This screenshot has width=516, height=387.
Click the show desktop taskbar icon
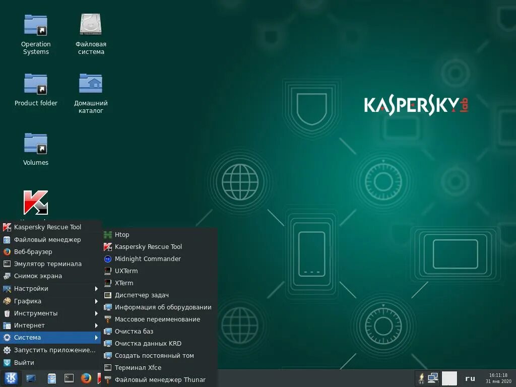tap(31, 378)
